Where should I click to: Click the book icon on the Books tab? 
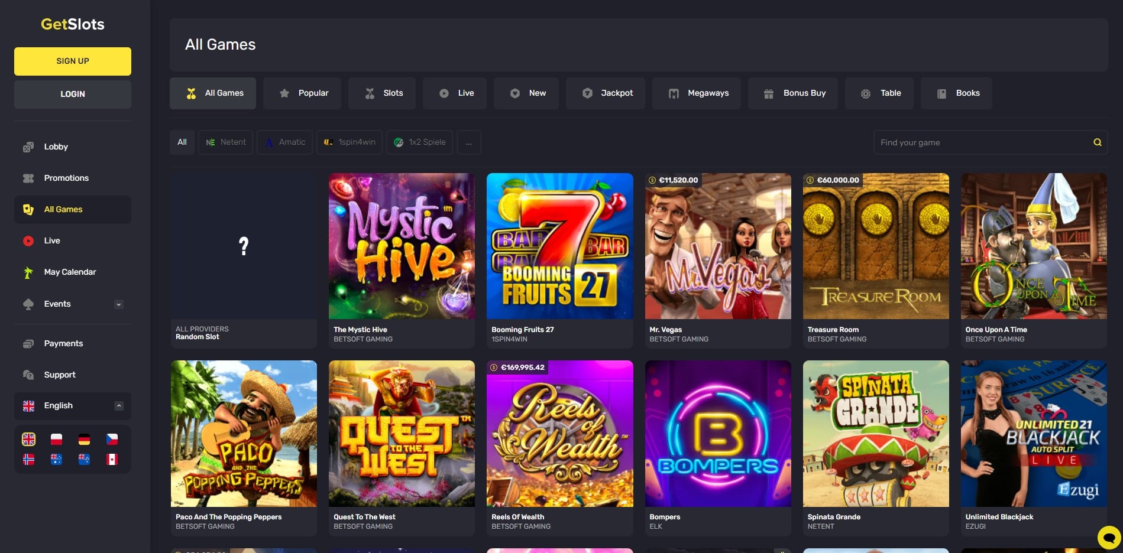tap(941, 93)
